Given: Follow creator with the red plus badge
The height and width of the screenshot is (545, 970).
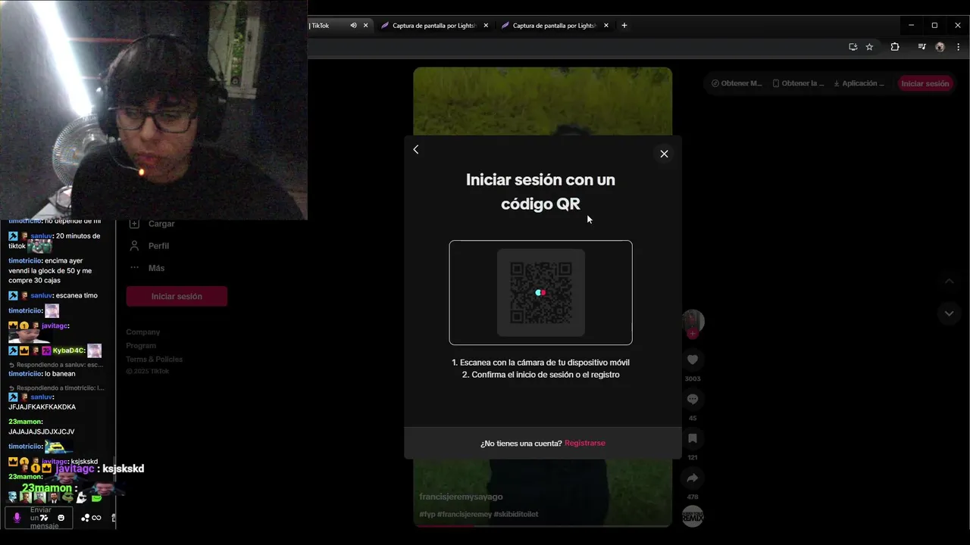Looking at the screenshot, I should click(x=692, y=334).
